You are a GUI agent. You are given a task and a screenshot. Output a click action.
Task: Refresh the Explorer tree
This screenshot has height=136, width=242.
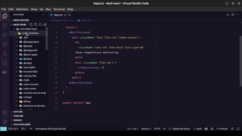click(x=40, y=25)
